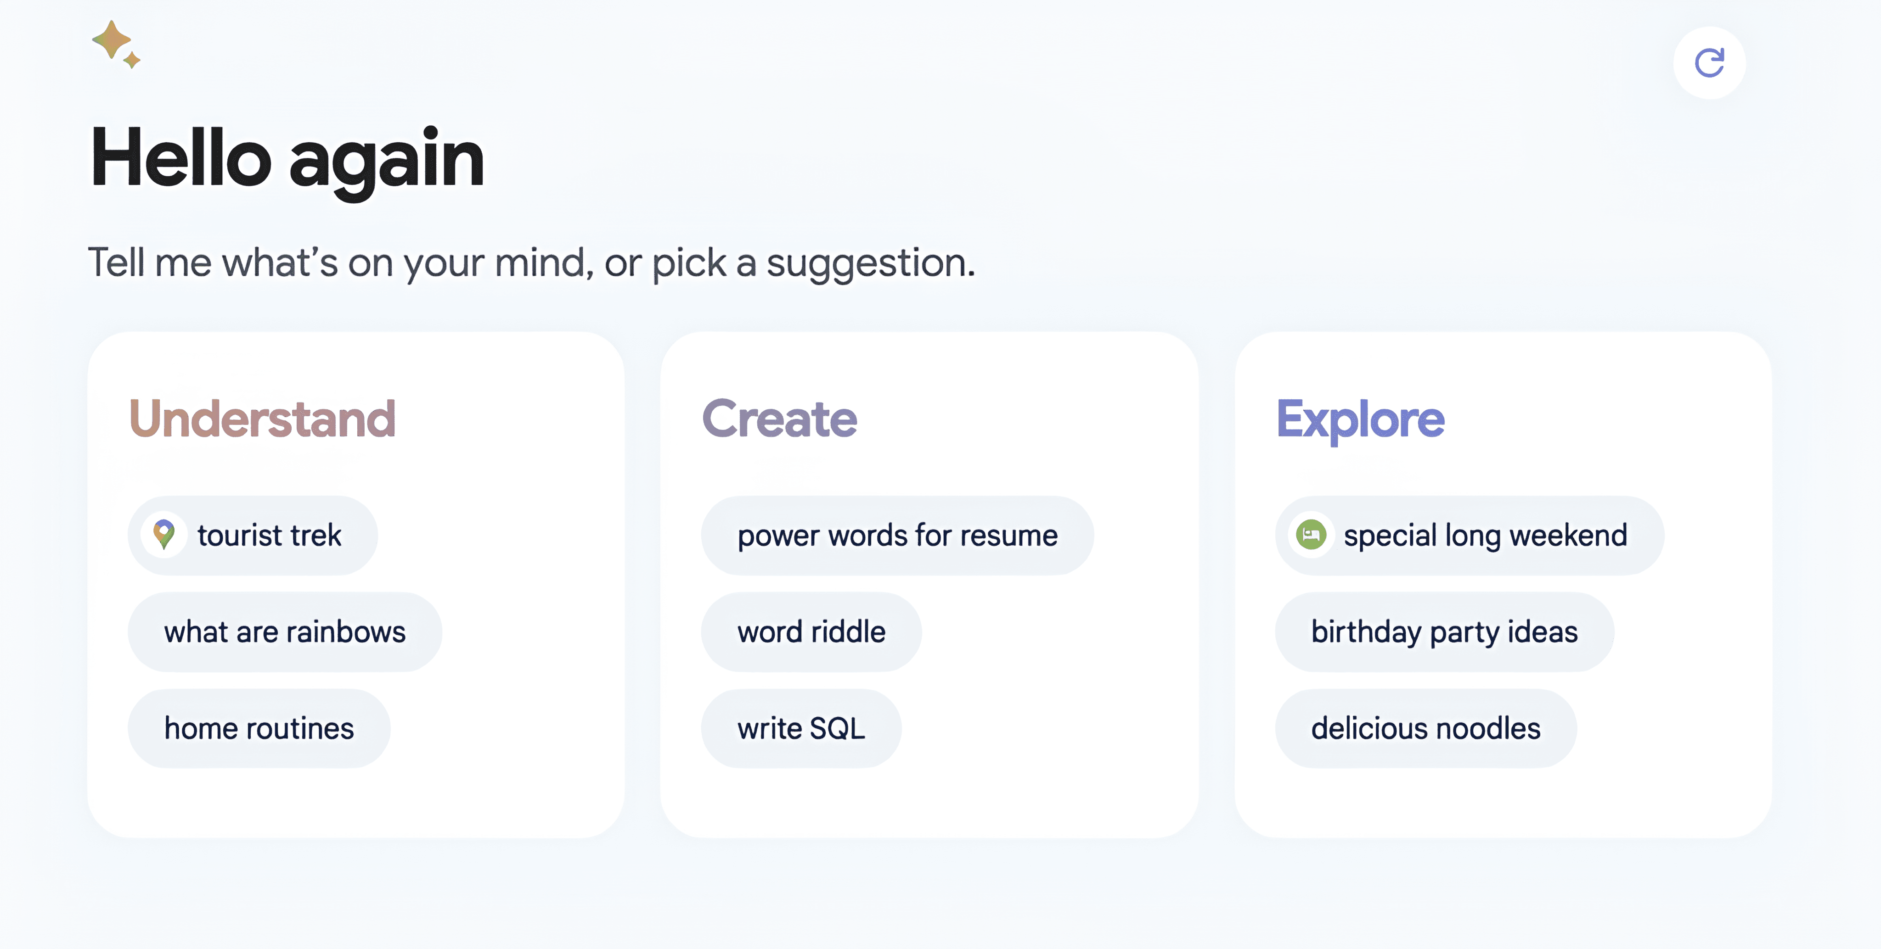Pick the "home routines" suggestion chip
The image size is (1881, 949).
pyautogui.click(x=259, y=728)
